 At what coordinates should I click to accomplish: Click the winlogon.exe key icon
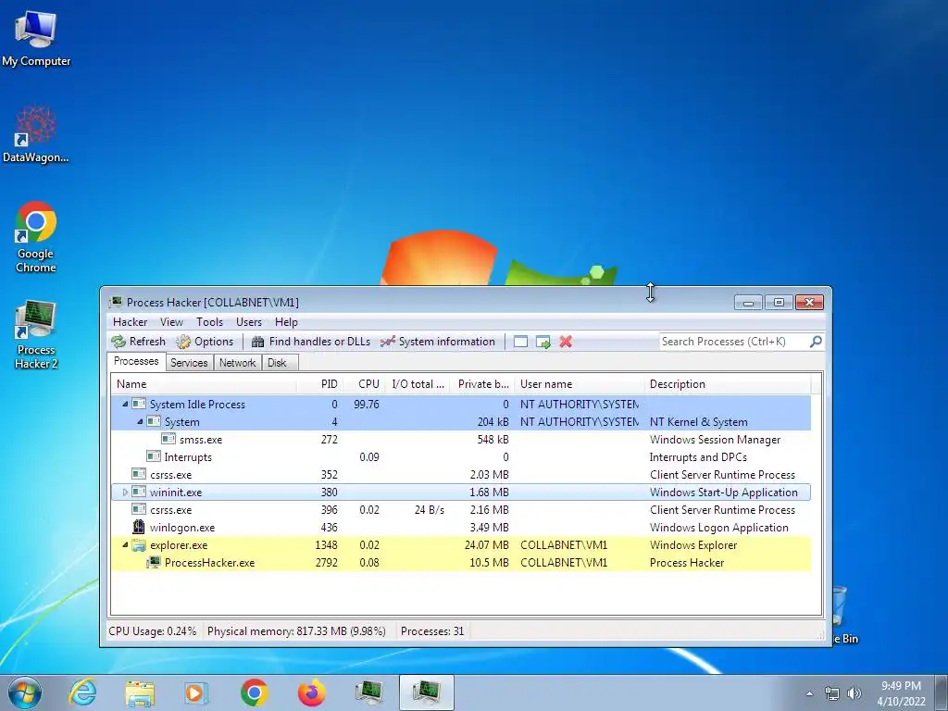coord(139,527)
